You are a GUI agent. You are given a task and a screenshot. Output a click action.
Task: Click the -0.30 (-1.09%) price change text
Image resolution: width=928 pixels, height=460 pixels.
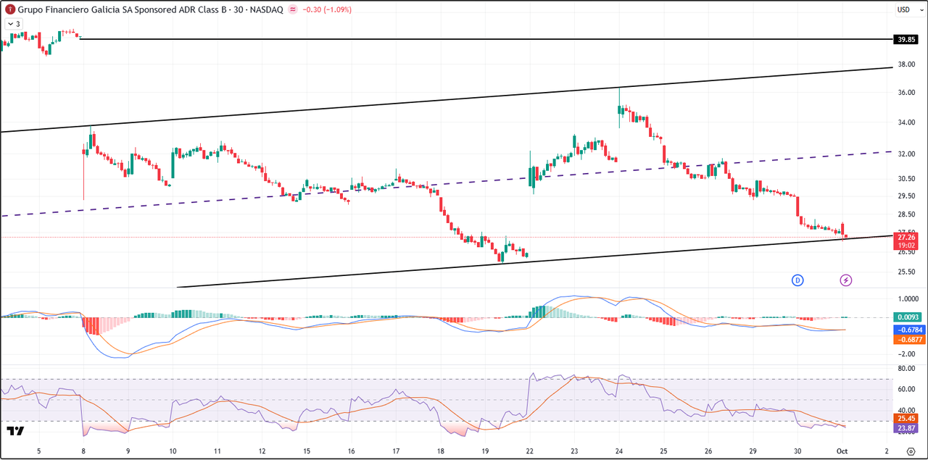[328, 9]
